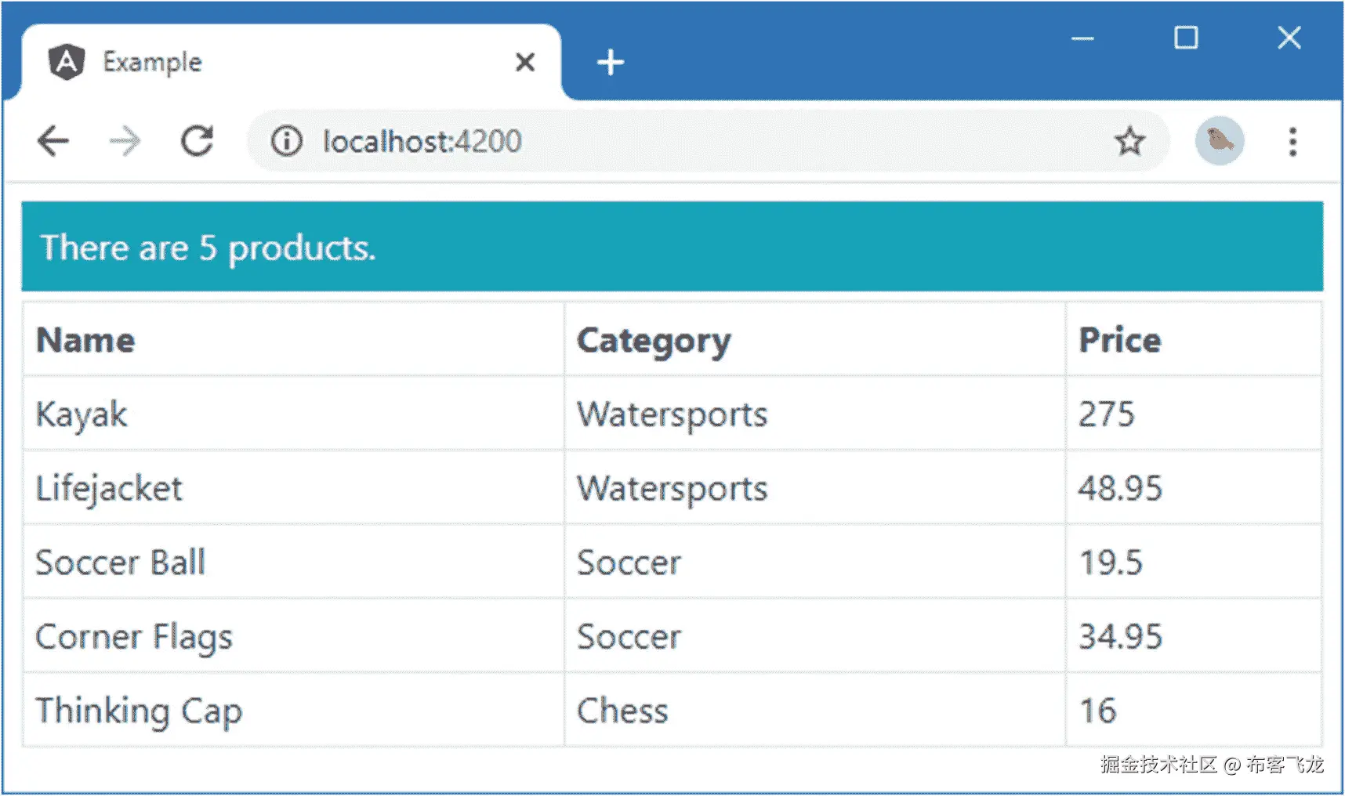Click the site information icon
This screenshot has width=1345, height=796.
286,142
